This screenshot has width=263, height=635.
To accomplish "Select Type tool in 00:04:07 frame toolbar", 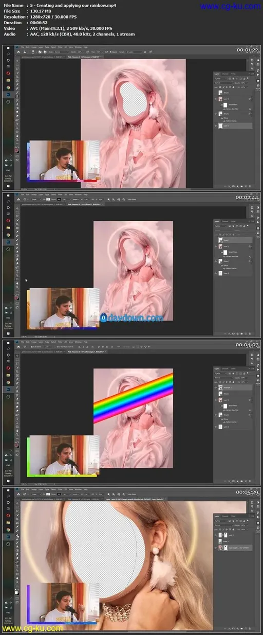I will pos(17,418).
